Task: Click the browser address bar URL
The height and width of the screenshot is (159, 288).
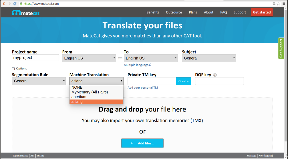Action: click(x=41, y=4)
